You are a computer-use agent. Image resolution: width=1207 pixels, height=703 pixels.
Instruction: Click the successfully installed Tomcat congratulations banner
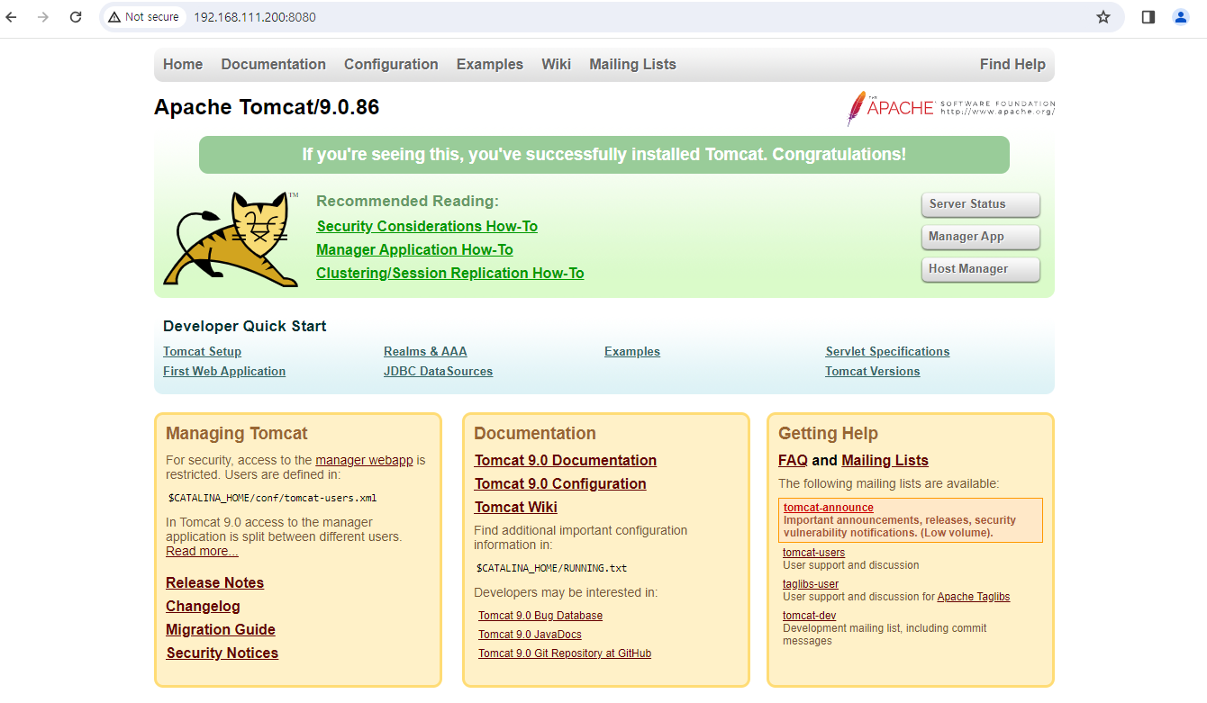tap(604, 155)
